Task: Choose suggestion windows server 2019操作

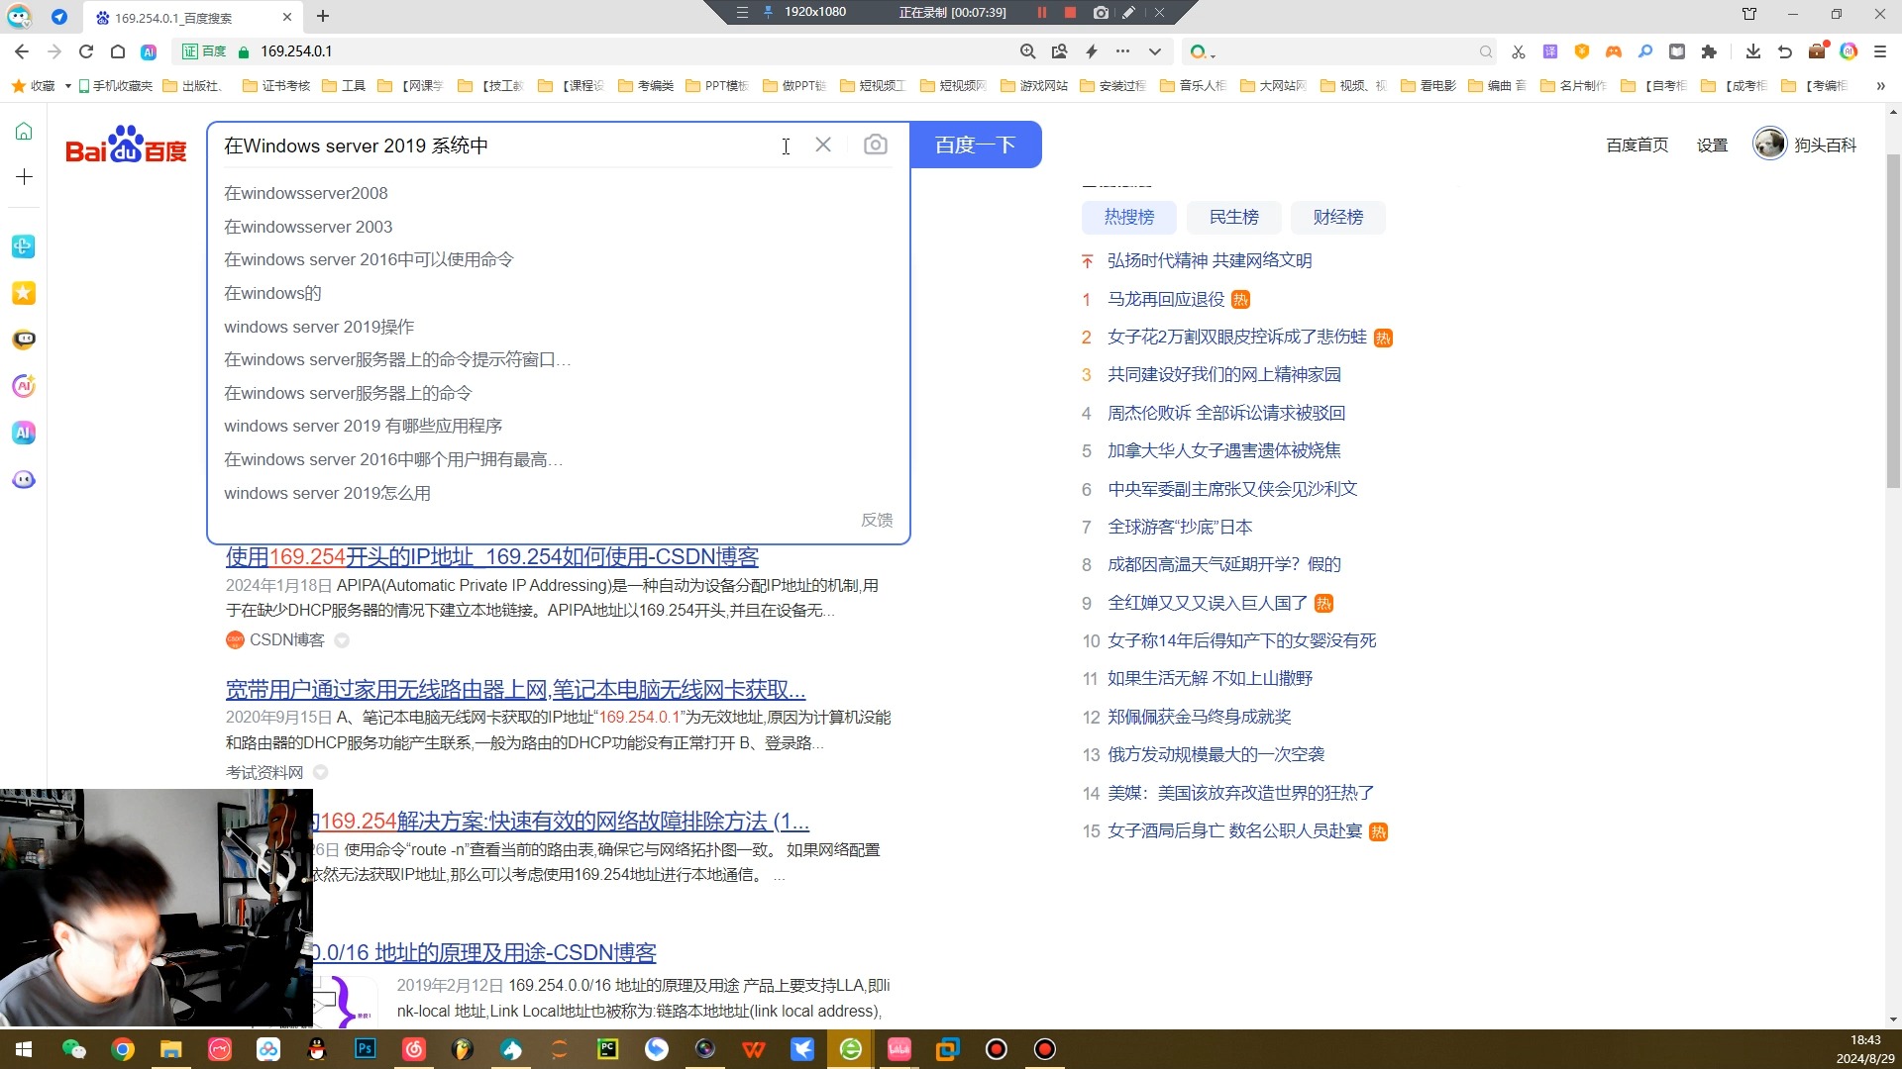Action: click(x=319, y=327)
